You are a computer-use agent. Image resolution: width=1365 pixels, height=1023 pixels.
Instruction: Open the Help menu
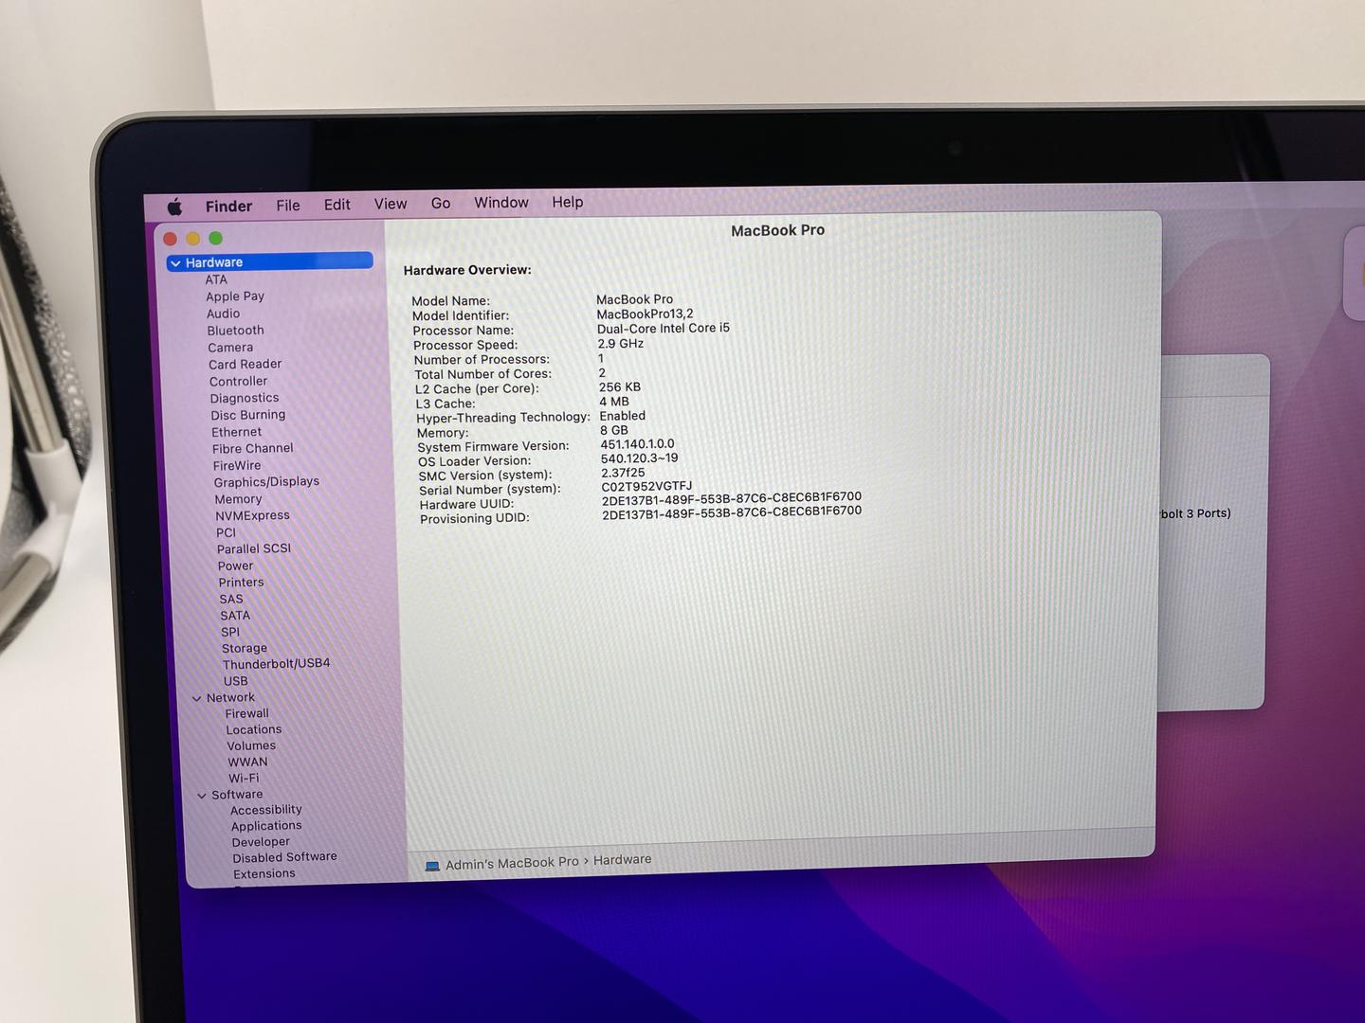tap(568, 202)
